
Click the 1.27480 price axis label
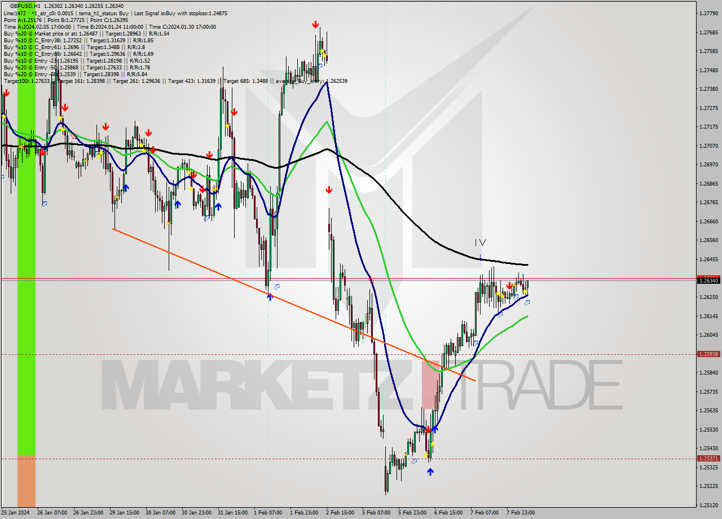click(x=708, y=70)
